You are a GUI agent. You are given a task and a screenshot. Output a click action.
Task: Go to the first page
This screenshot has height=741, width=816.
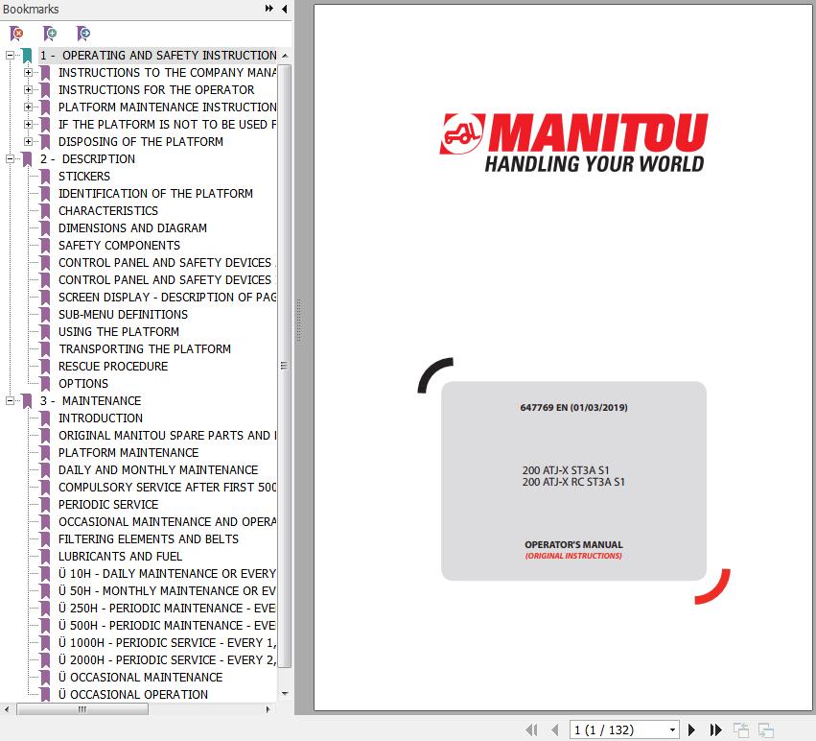pyautogui.click(x=531, y=729)
